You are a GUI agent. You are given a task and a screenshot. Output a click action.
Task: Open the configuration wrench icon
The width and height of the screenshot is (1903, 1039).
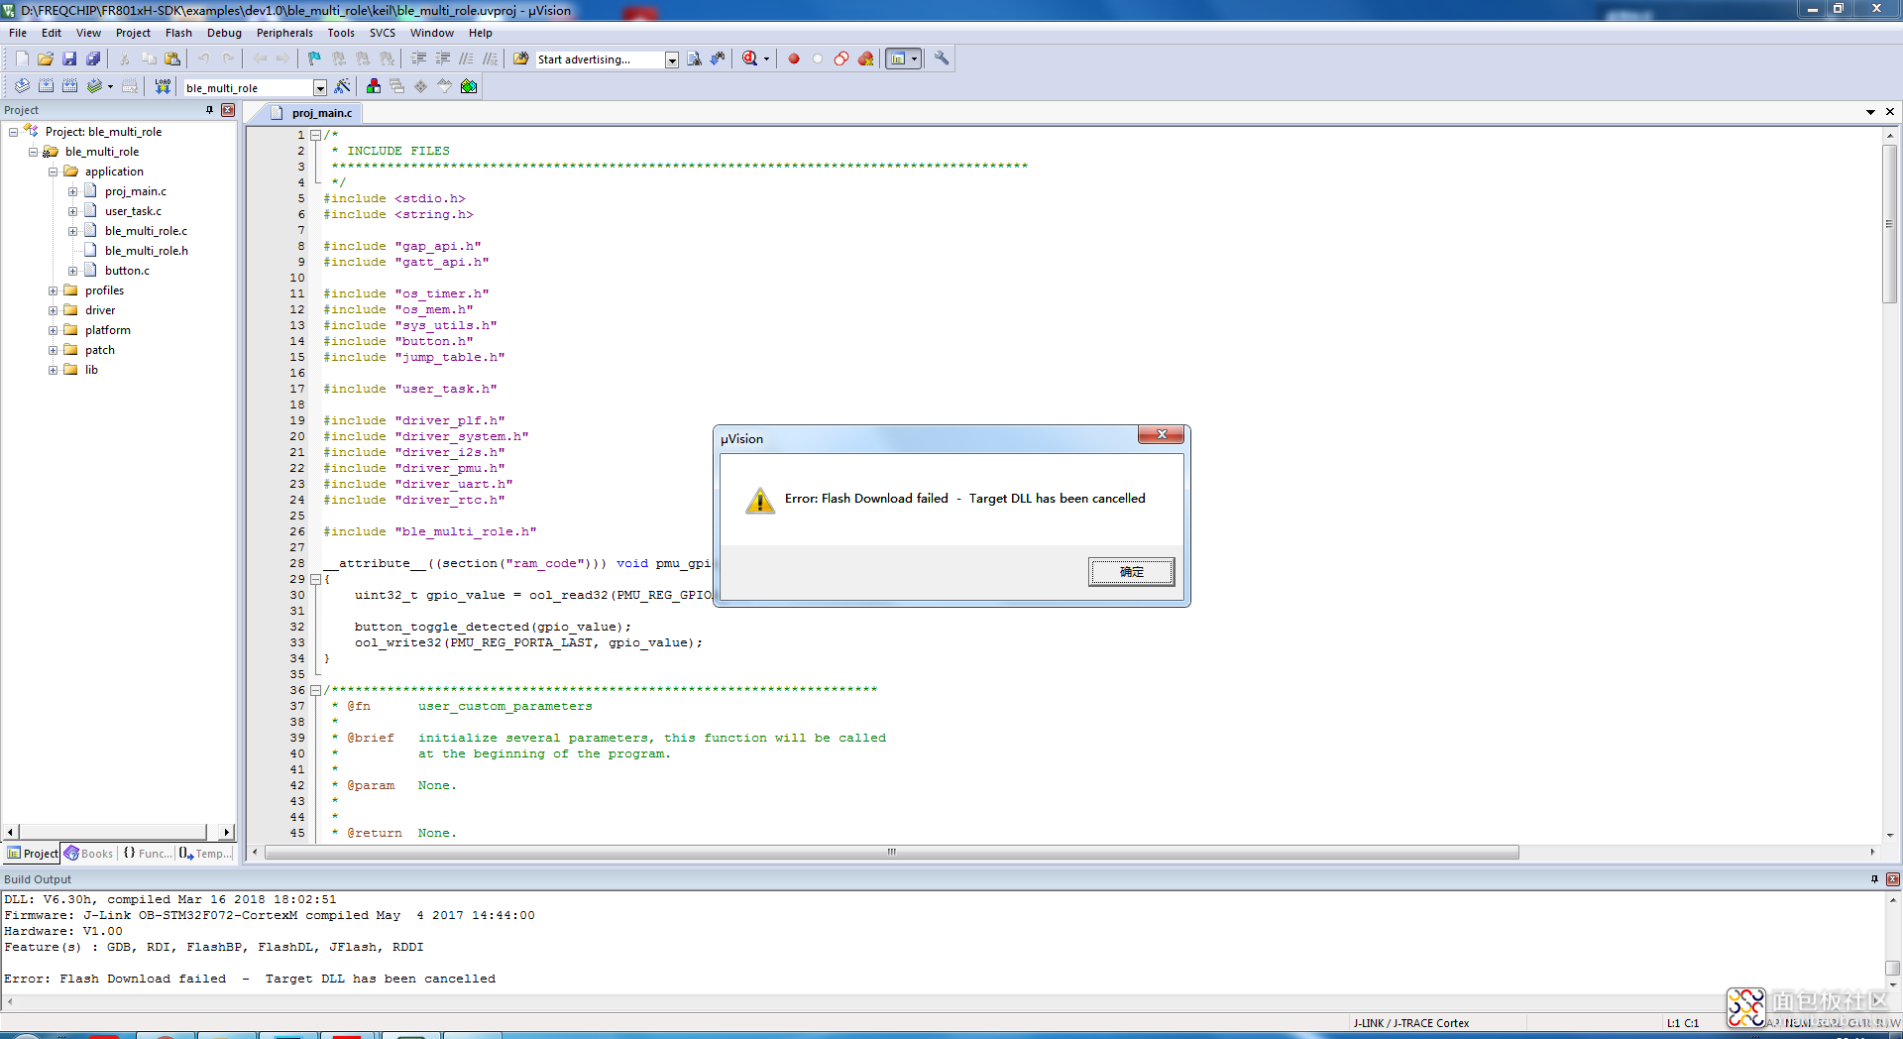click(x=942, y=59)
